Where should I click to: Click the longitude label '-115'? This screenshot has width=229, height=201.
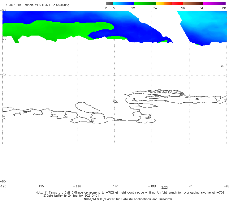pos(40,186)
